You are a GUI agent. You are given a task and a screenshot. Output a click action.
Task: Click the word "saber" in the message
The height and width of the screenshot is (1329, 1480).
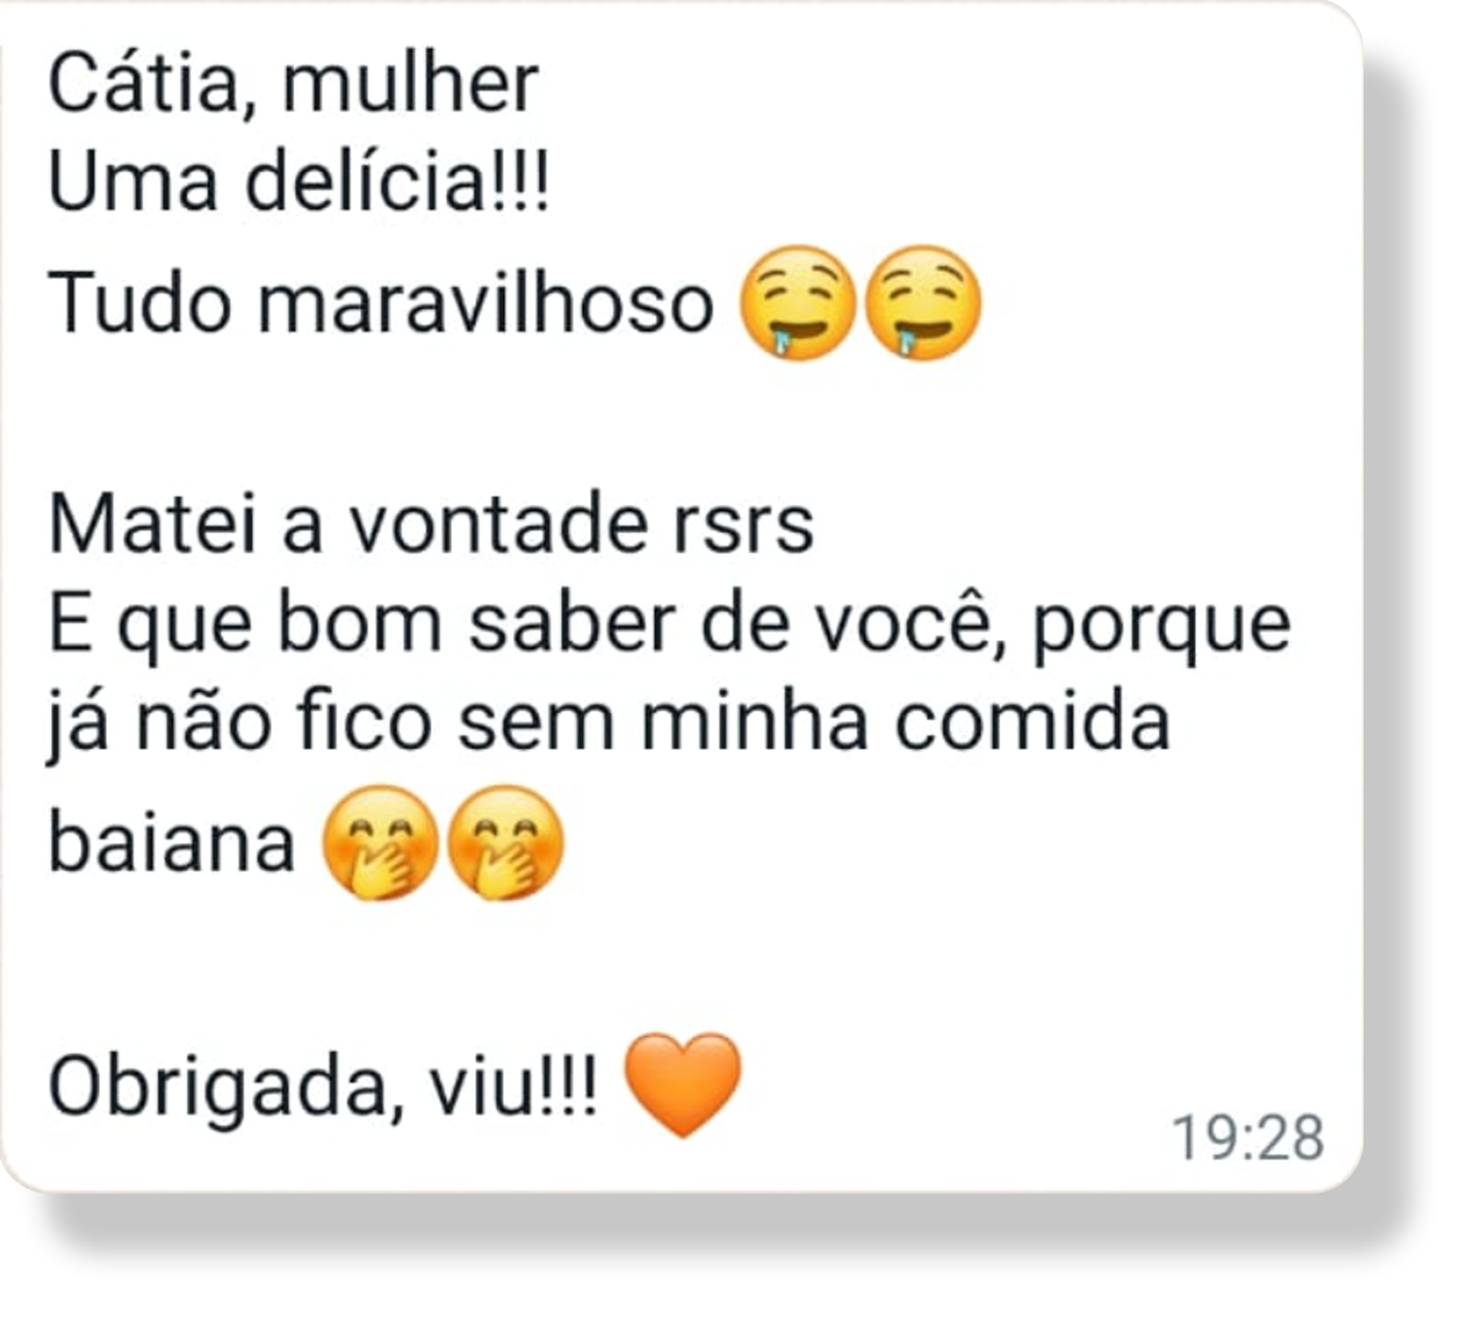click(x=572, y=624)
